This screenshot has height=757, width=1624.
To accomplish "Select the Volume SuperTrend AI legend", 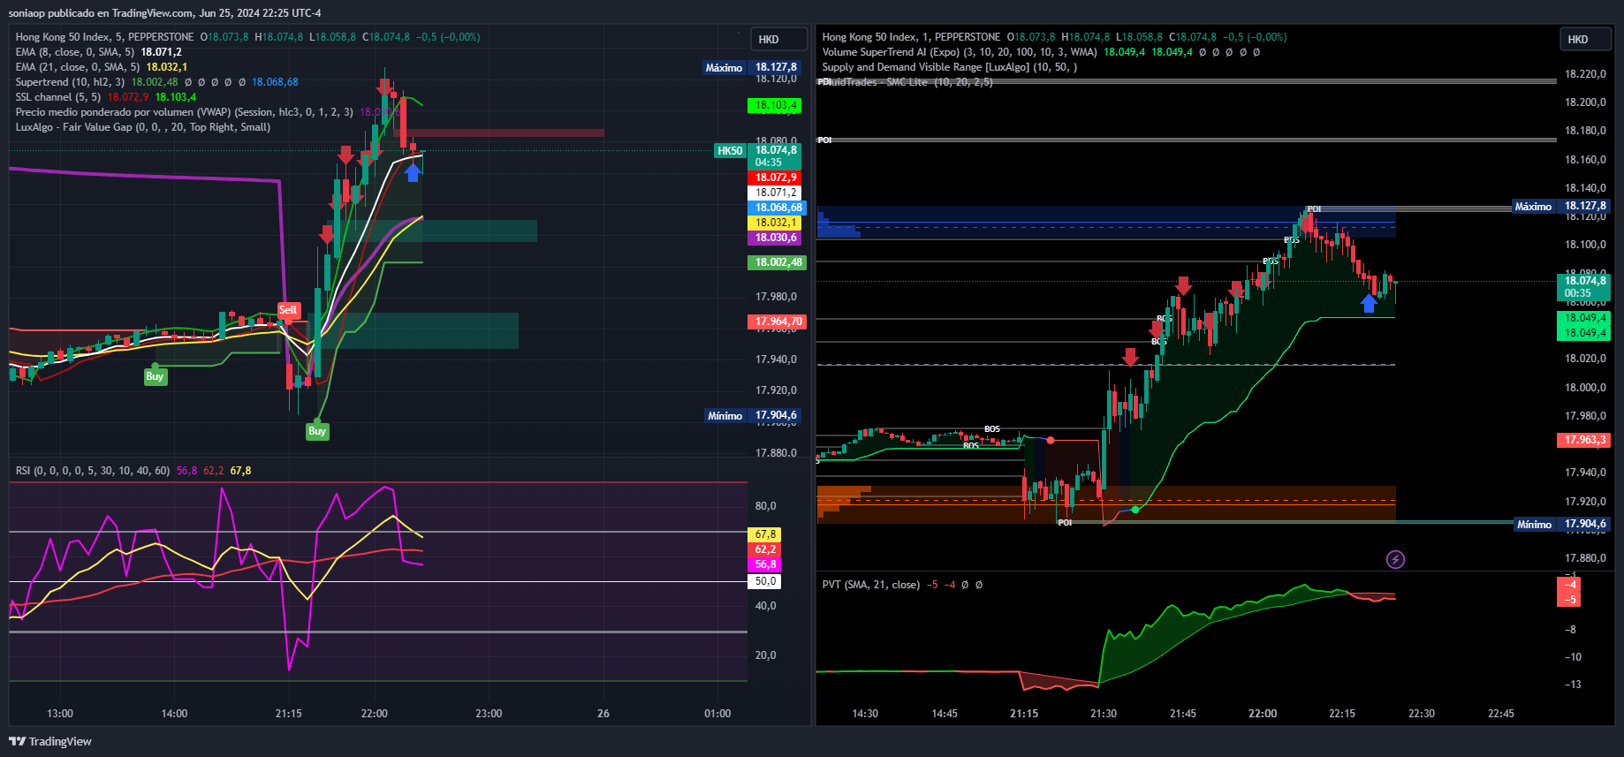I will (1041, 52).
